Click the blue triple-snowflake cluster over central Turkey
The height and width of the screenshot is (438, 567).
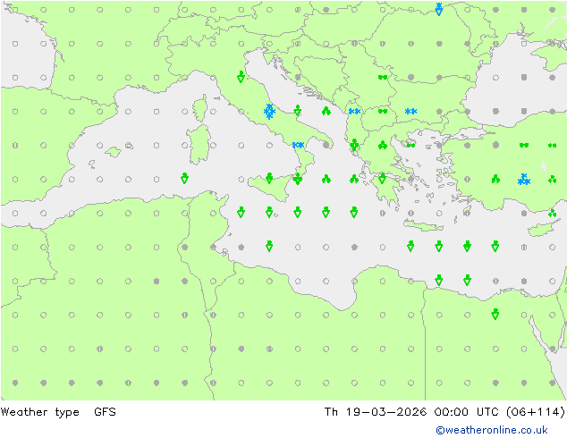point(523,180)
